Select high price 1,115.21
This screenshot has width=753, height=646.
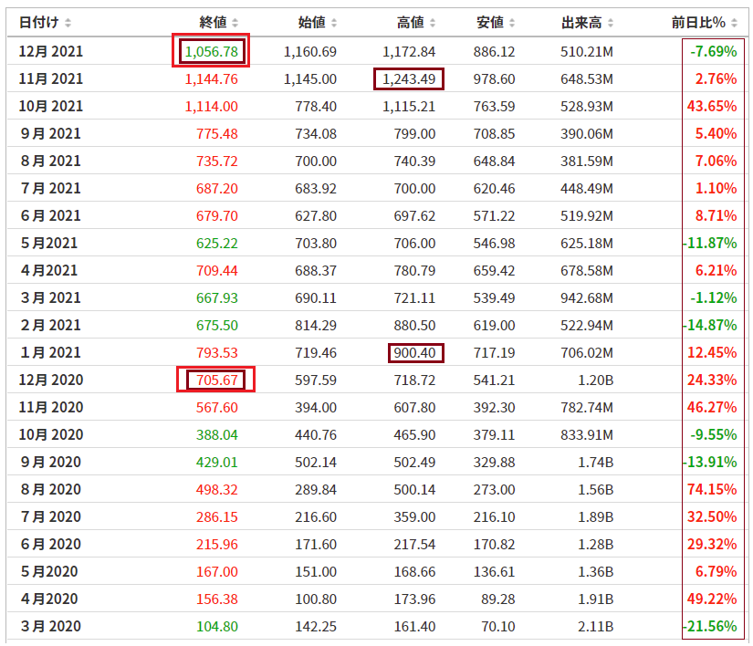pyautogui.click(x=409, y=106)
